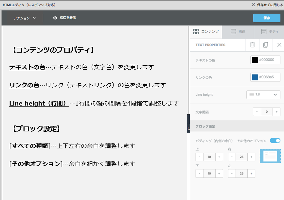The width and height of the screenshot is (284, 200).
Task: Click the 構造 tab rows icon
Action: pos(233,32)
